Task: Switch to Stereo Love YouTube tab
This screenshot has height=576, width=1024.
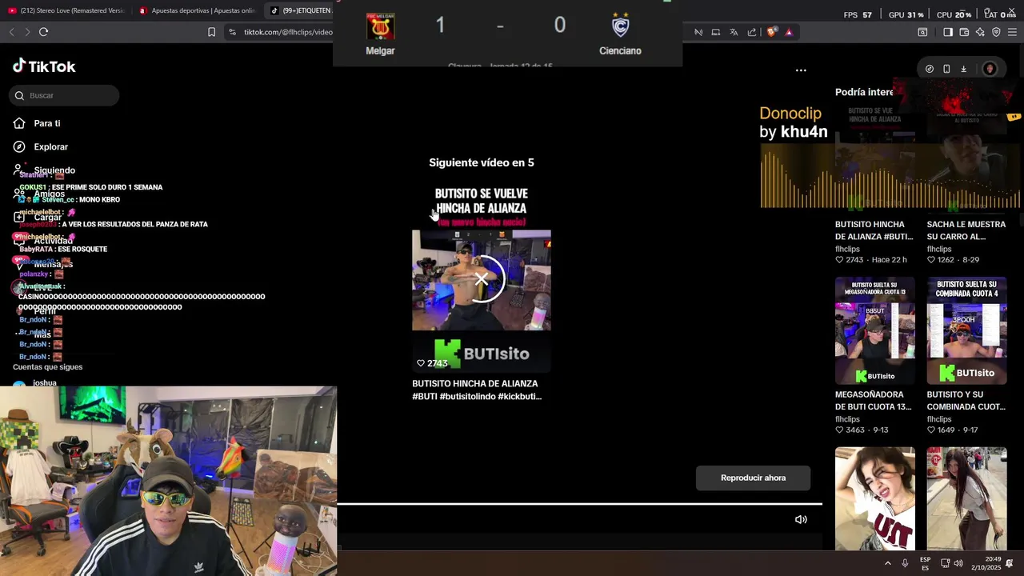Action: click(x=66, y=10)
